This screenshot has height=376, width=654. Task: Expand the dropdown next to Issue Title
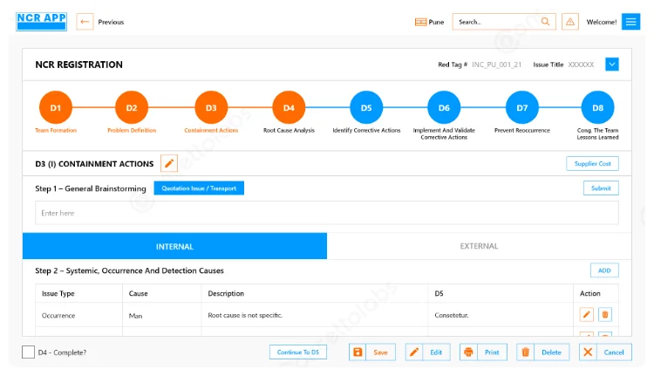point(612,65)
